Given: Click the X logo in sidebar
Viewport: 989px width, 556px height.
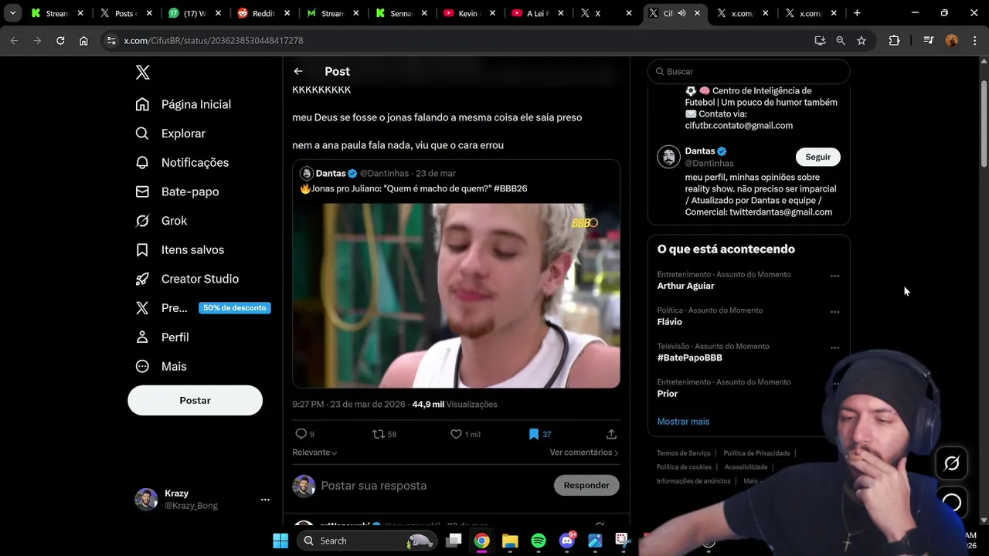Looking at the screenshot, I should tap(142, 73).
